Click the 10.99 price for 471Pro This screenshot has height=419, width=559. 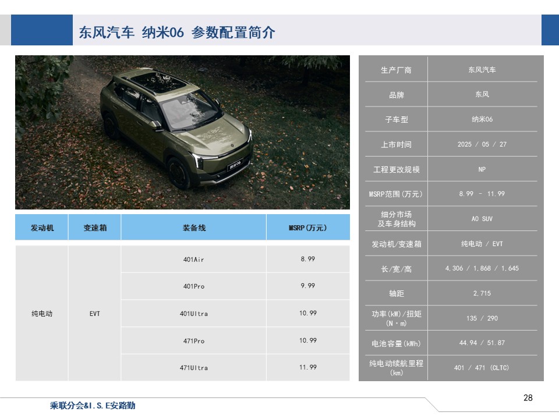click(x=308, y=340)
